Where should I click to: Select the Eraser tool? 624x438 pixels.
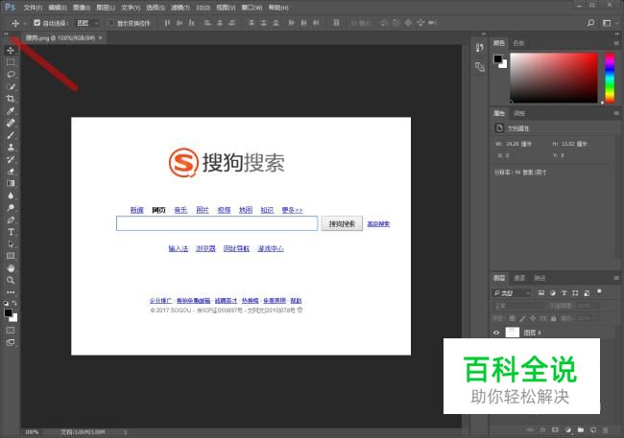(11, 172)
